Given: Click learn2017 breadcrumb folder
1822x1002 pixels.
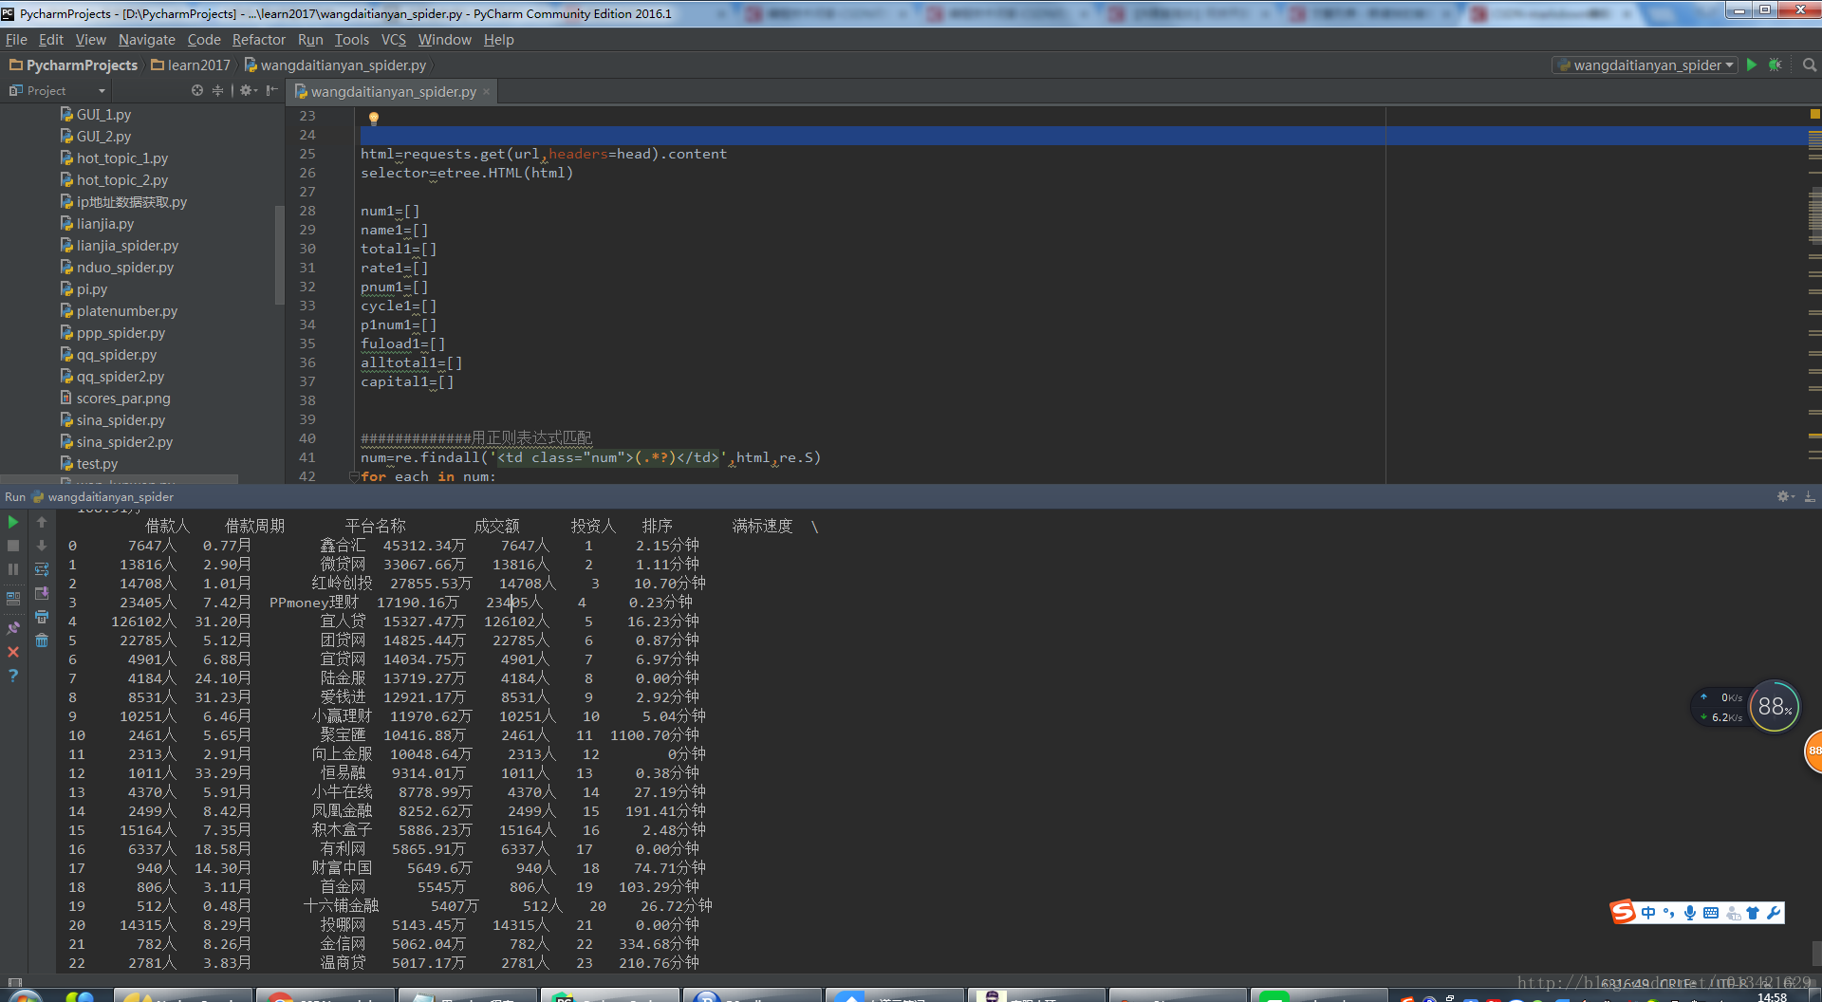Looking at the screenshot, I should 191,65.
